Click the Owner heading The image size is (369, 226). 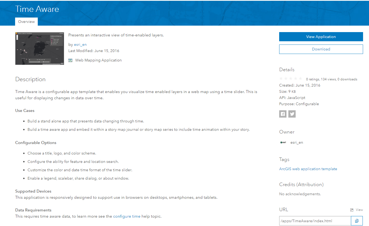coord(287,132)
